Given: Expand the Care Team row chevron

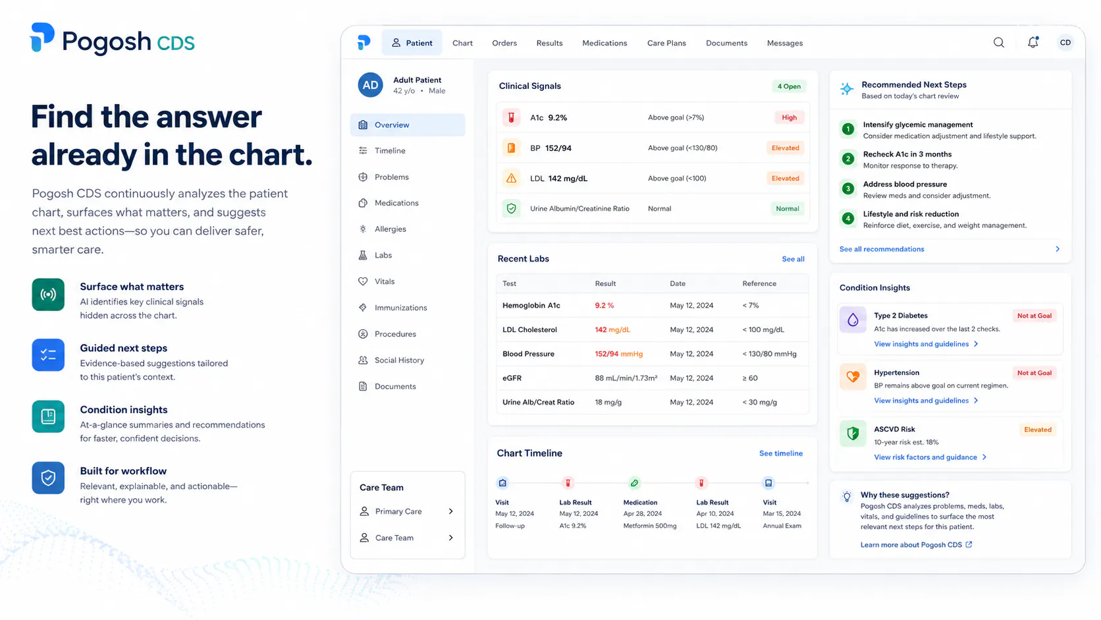Looking at the screenshot, I should 451,538.
